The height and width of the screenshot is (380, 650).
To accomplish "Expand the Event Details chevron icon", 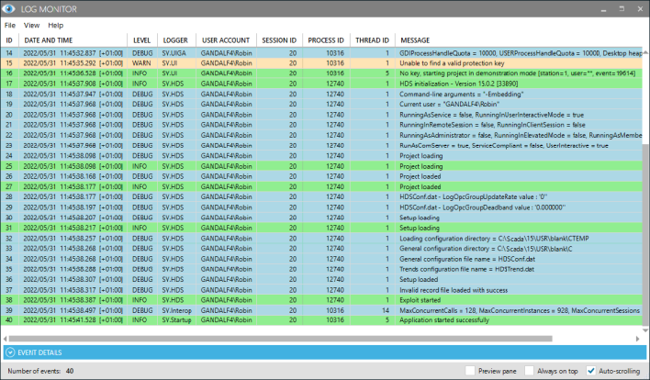I will [10, 352].
